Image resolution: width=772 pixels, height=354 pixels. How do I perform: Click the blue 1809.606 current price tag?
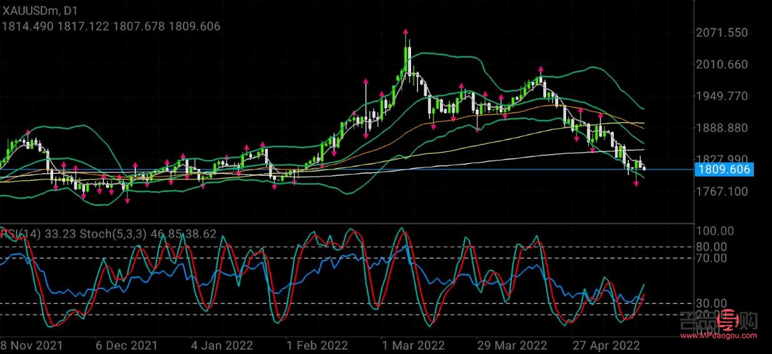point(724,169)
